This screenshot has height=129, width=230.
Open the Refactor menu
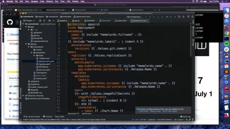click(x=50, y=1)
